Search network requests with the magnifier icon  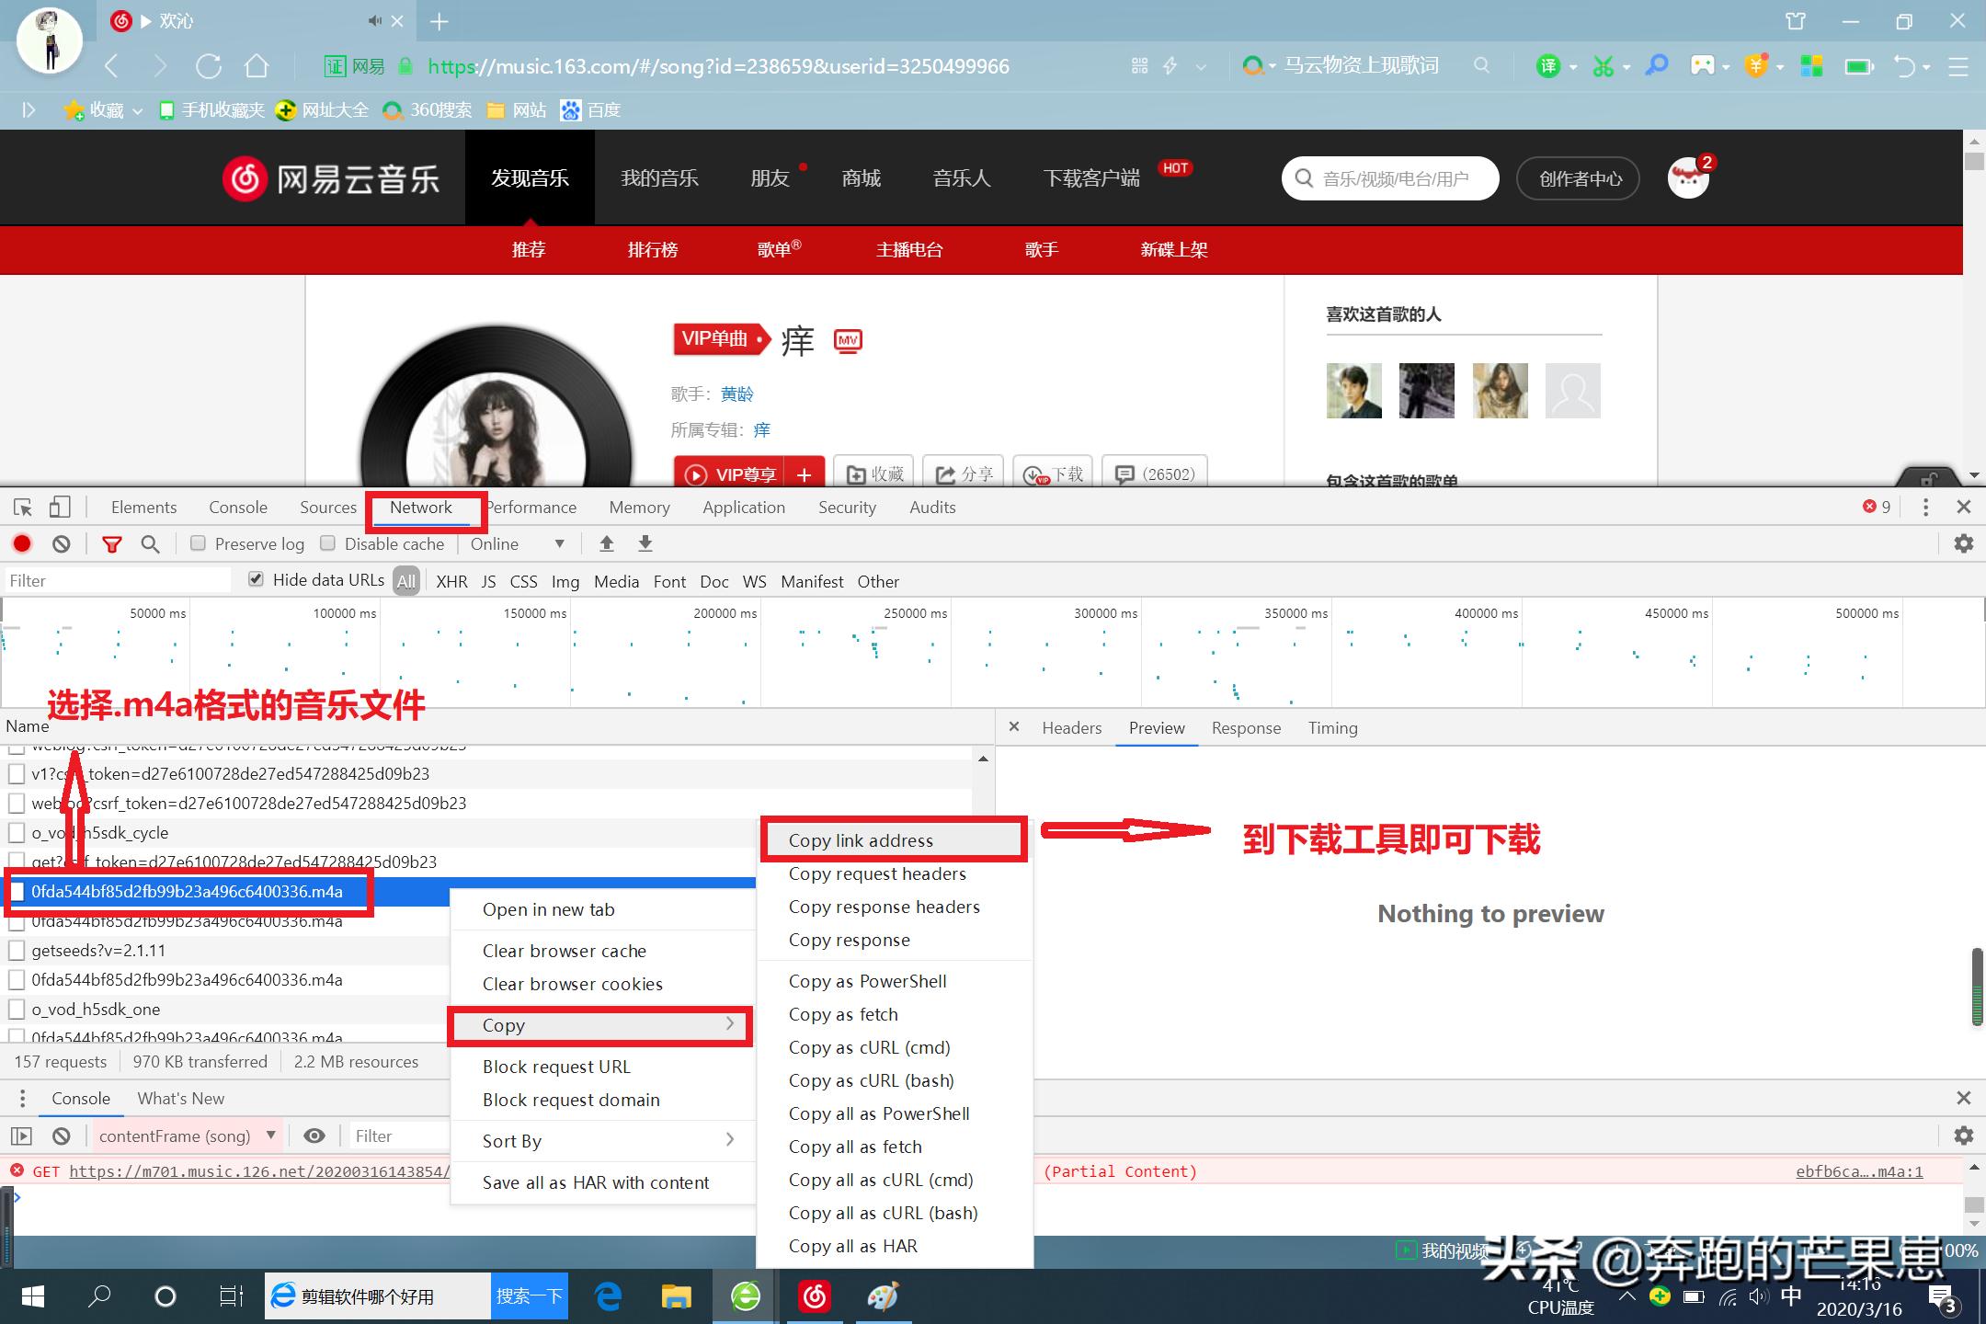point(151,543)
